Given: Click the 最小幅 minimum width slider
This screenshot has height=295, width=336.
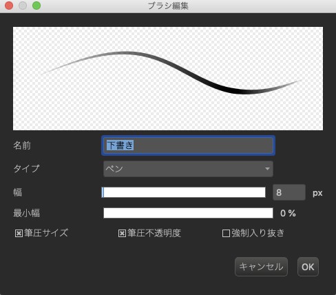Looking at the screenshot, I should pyautogui.click(x=188, y=213).
